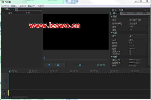This screenshot has height=100, width=152.
Task: Open the 文件(F) menu
Action: pos(6,6)
